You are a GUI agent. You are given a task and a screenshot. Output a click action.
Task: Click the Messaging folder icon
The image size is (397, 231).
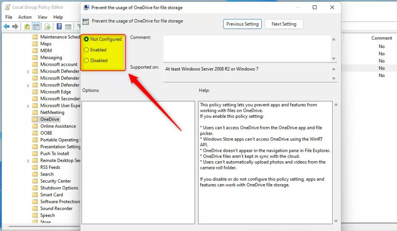click(x=35, y=57)
